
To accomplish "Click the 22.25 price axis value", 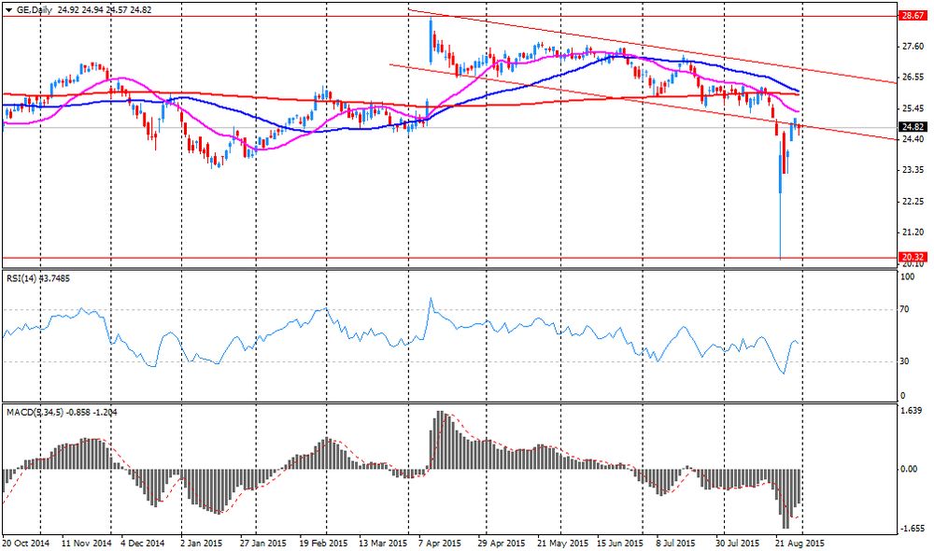I will point(913,202).
